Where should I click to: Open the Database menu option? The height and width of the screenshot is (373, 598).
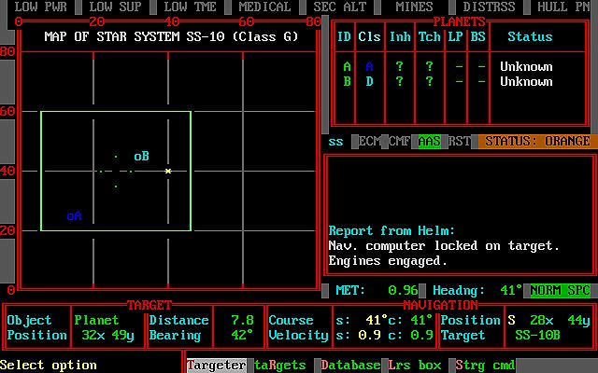tap(350, 365)
